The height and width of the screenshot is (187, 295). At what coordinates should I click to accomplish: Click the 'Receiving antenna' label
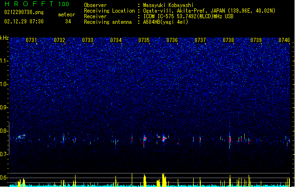(108, 22)
